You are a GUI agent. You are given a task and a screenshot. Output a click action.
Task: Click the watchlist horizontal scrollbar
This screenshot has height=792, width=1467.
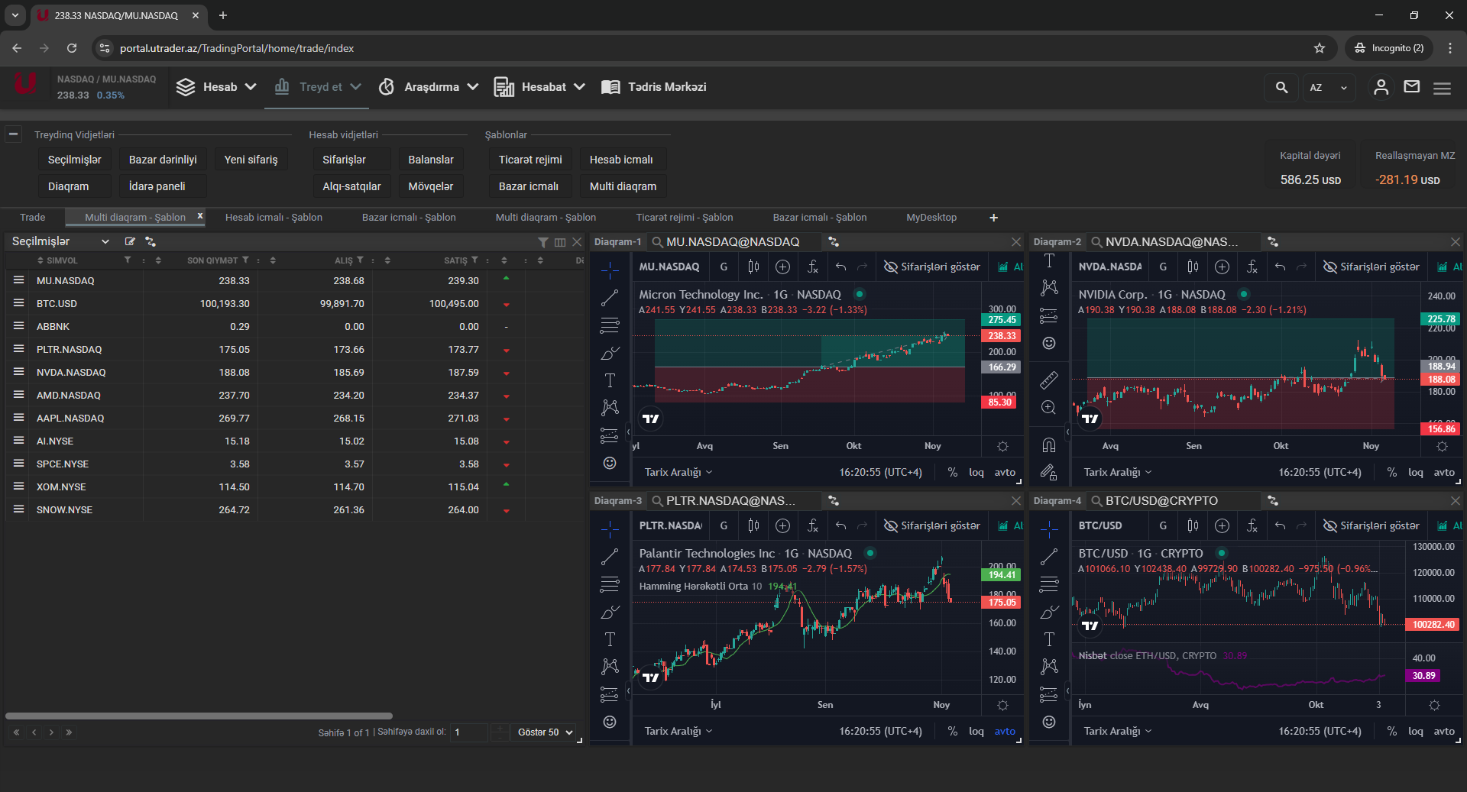pyautogui.click(x=199, y=716)
